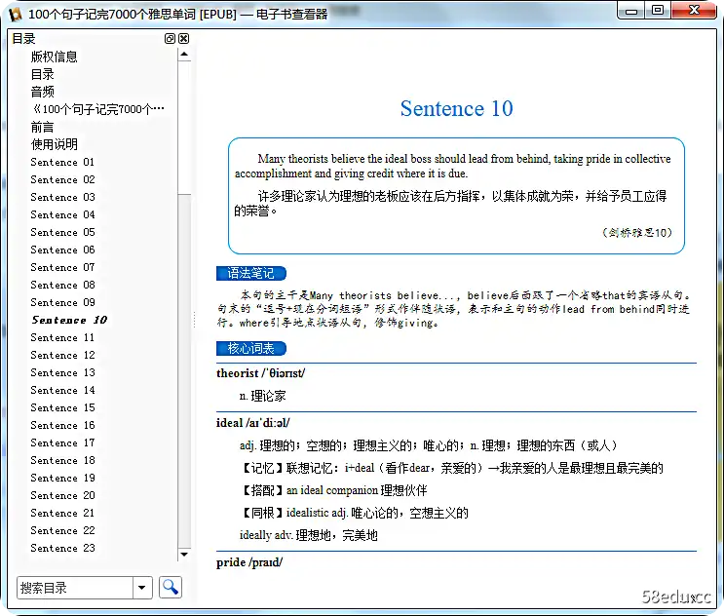The width and height of the screenshot is (724, 616).
Task: Click the TOC scrollbar down arrow
Action: tap(184, 555)
